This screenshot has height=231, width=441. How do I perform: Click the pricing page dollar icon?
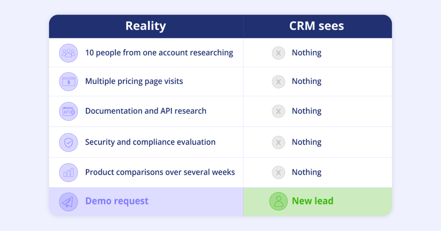68,81
